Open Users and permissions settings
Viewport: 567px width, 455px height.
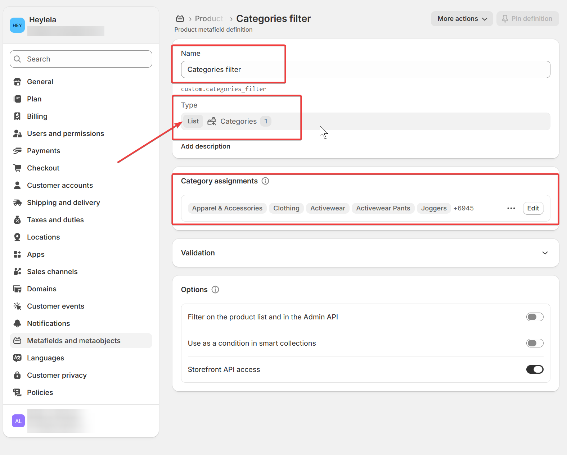pyautogui.click(x=81, y=133)
